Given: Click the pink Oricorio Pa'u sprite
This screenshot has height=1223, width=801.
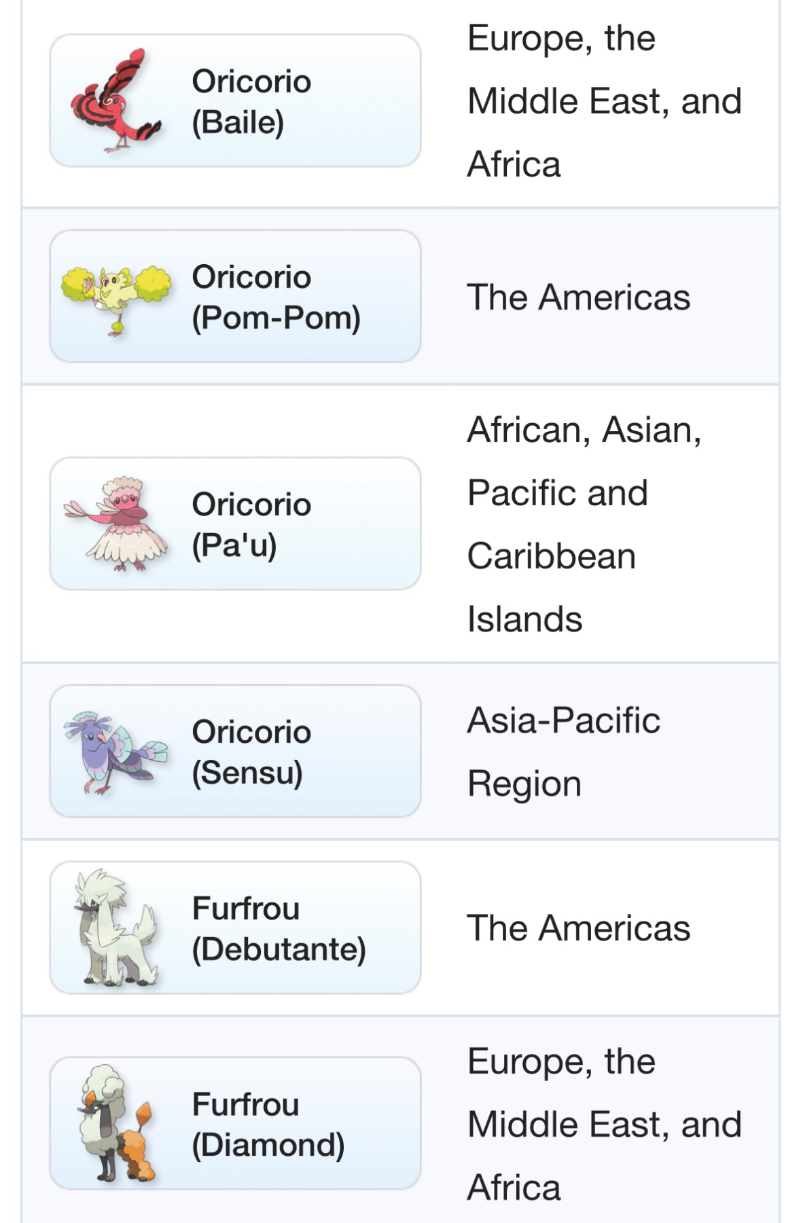Looking at the screenshot, I should (117, 524).
